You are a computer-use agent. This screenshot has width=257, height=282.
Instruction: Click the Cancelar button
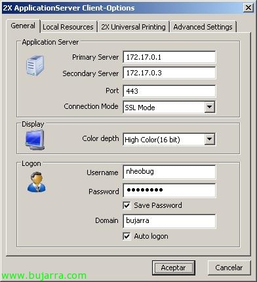229,268
